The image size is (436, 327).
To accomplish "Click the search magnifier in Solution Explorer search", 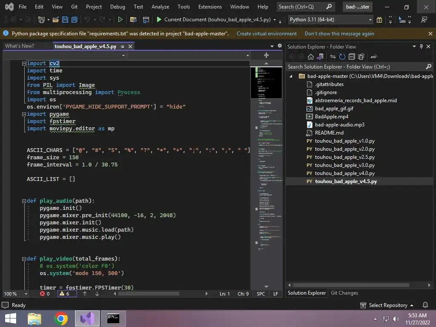I will (x=428, y=67).
